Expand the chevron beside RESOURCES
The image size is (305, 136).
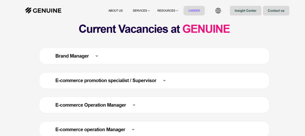177,11
